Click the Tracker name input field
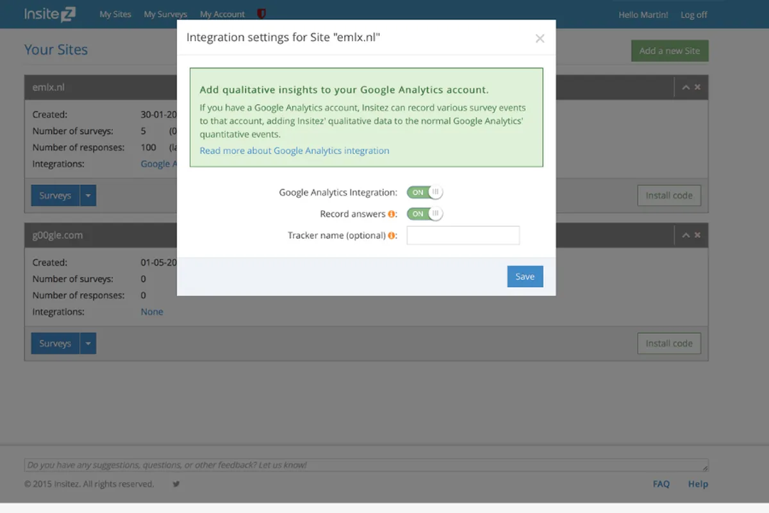 click(463, 235)
